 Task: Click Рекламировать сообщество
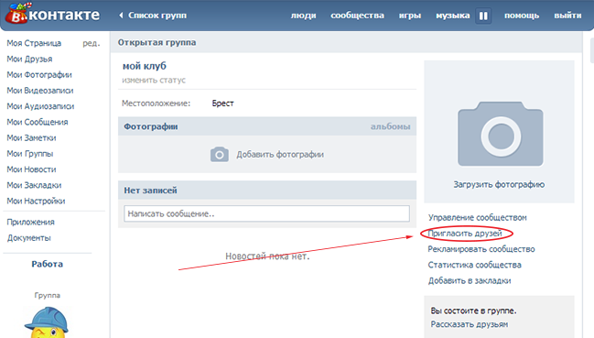tap(481, 249)
